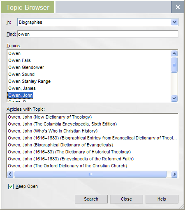The image size is (185, 210).
Task: Click the Topics list scroll up arrow
Action: [x=174, y=53]
